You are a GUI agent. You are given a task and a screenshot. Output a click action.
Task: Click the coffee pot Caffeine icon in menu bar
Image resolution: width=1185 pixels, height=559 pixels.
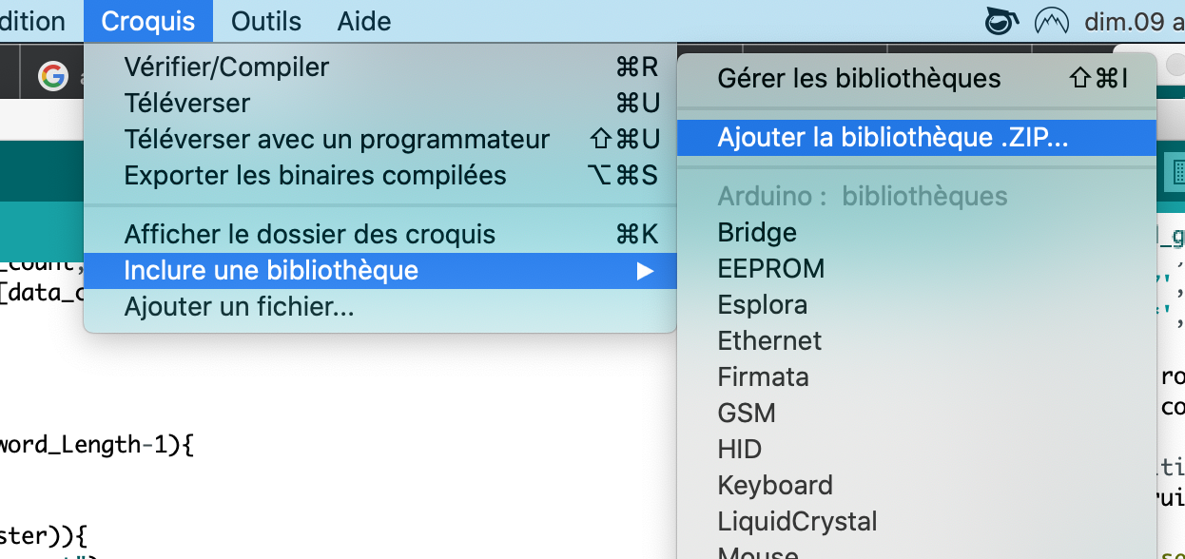(x=1000, y=20)
